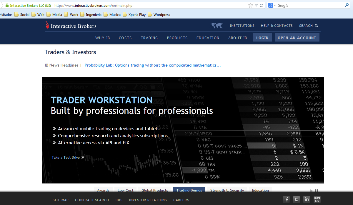Reload the page with the refresh icon

[261, 5]
